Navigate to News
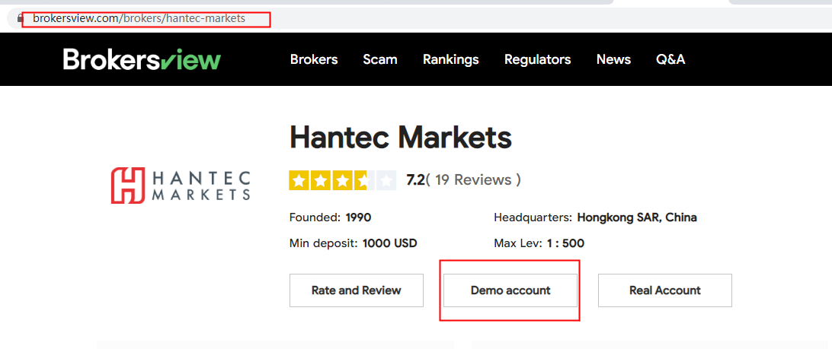832x349 pixels. point(613,59)
